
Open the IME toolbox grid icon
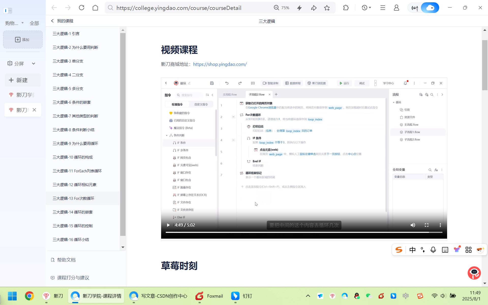[468, 250]
